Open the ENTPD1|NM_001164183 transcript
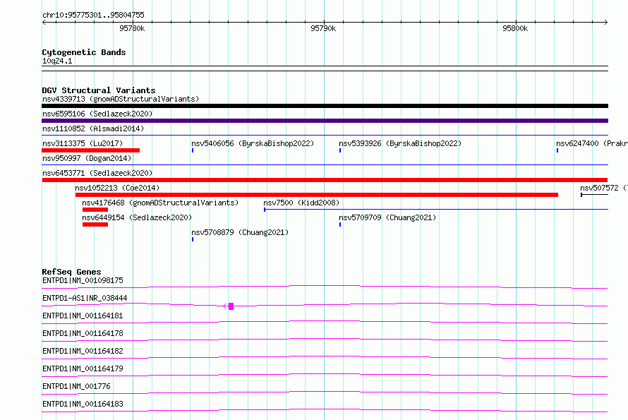The width and height of the screenshot is (628, 420). click(83, 404)
